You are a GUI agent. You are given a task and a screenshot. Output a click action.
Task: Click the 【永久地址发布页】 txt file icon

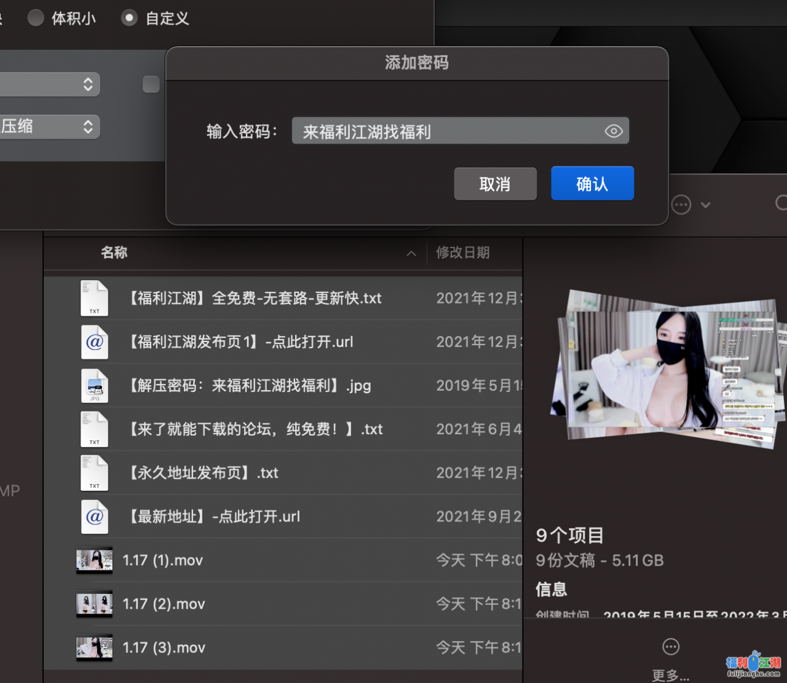[x=94, y=473]
